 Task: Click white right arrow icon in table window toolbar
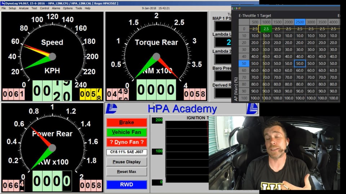click(237, 8)
